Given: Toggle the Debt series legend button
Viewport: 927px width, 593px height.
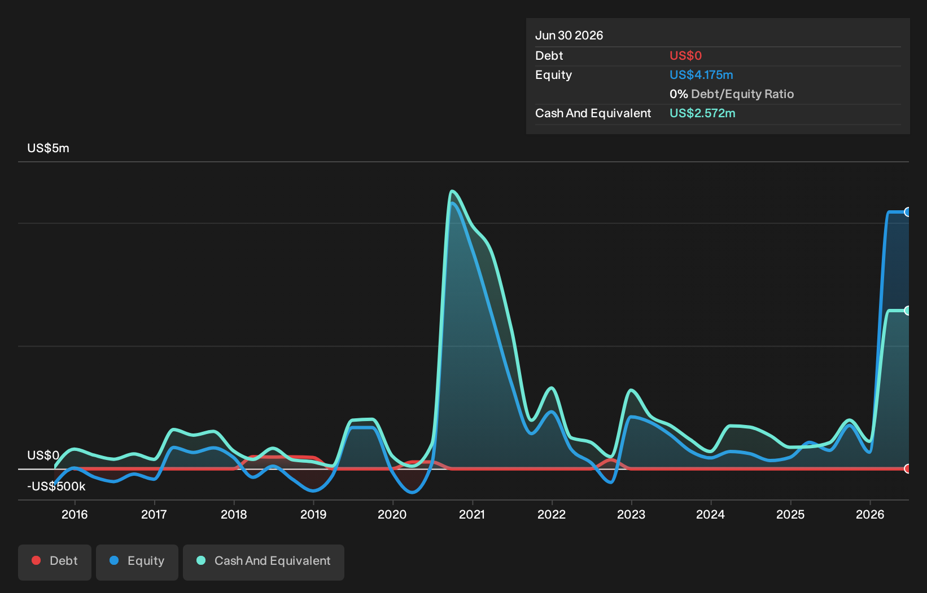Looking at the screenshot, I should [x=55, y=562].
